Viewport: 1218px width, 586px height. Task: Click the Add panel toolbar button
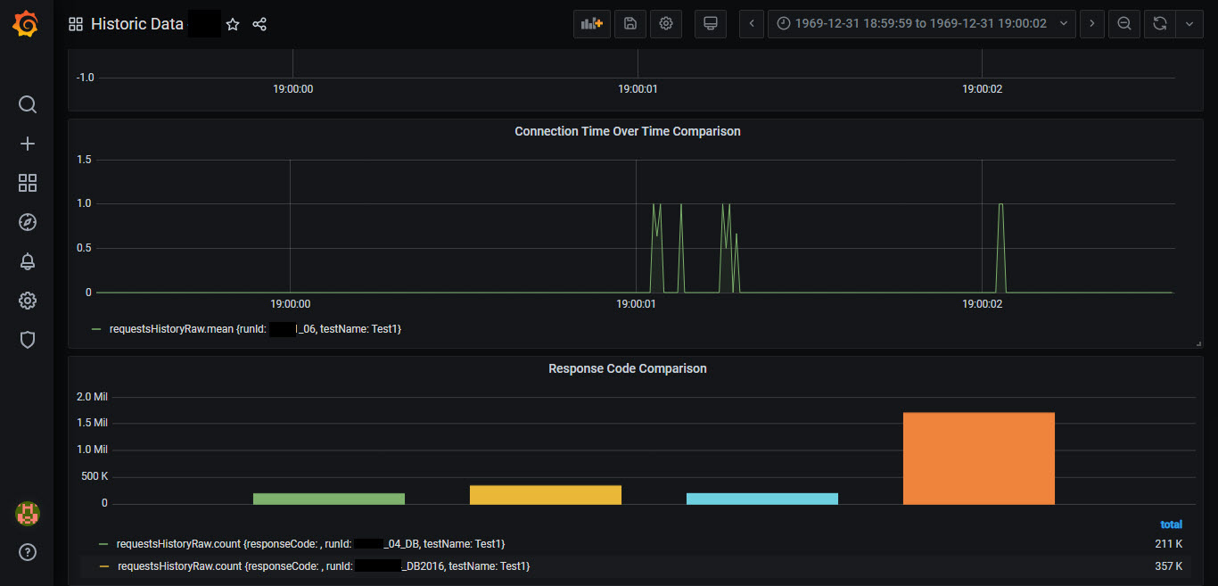point(592,24)
